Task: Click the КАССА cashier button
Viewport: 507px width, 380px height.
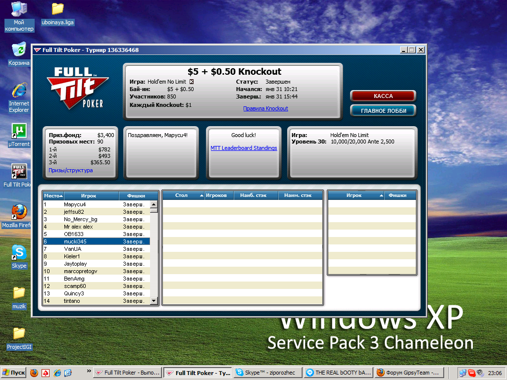Action: [383, 96]
